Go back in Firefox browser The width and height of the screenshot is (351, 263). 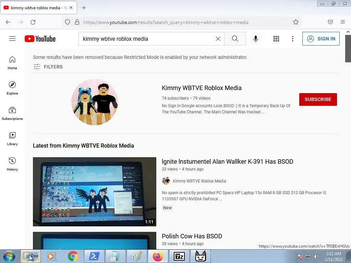click(8, 22)
